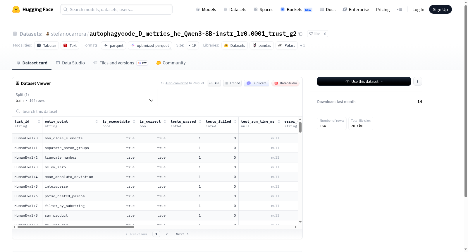The image size is (468, 252).
Task: Click the filter_by_substring cell
Action: [x=71, y=206]
